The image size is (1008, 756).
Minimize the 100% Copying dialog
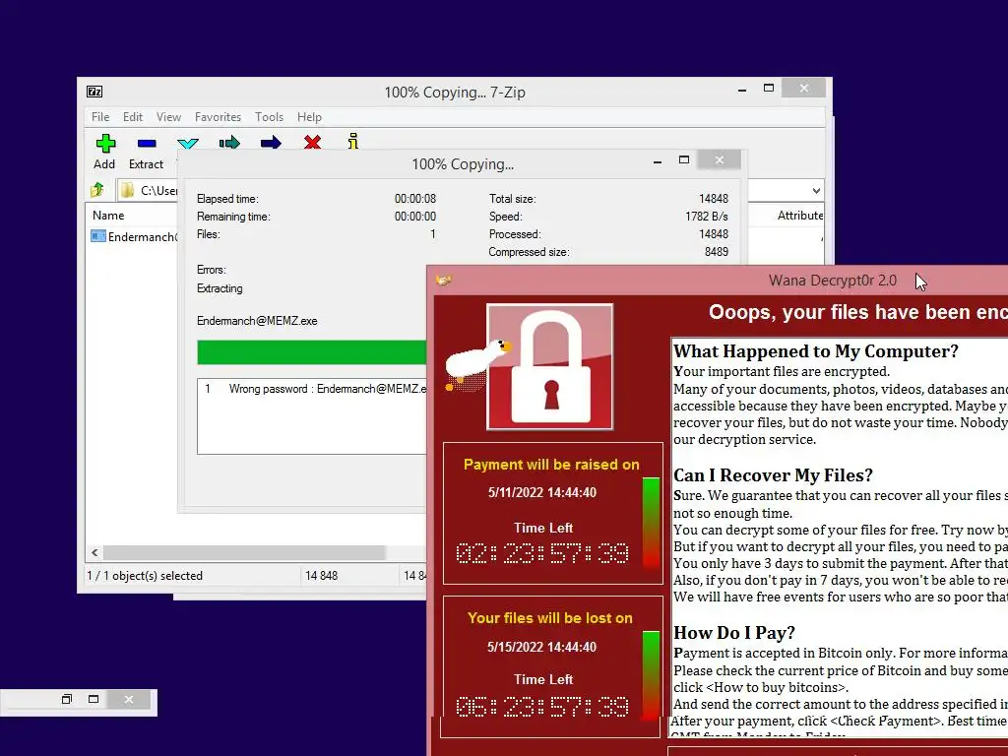[x=657, y=161]
